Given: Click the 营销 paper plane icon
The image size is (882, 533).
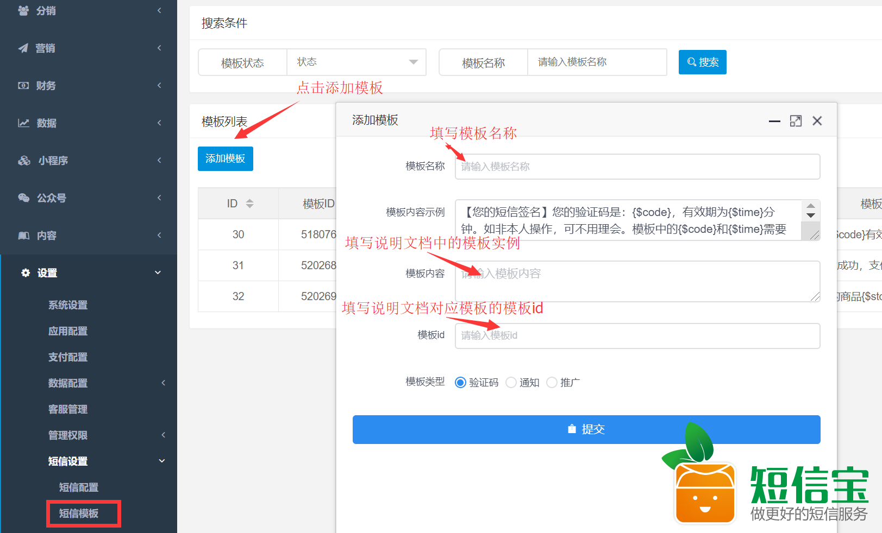Looking at the screenshot, I should pyautogui.click(x=23, y=48).
